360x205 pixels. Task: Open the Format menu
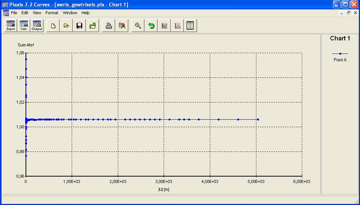pyautogui.click(x=52, y=13)
